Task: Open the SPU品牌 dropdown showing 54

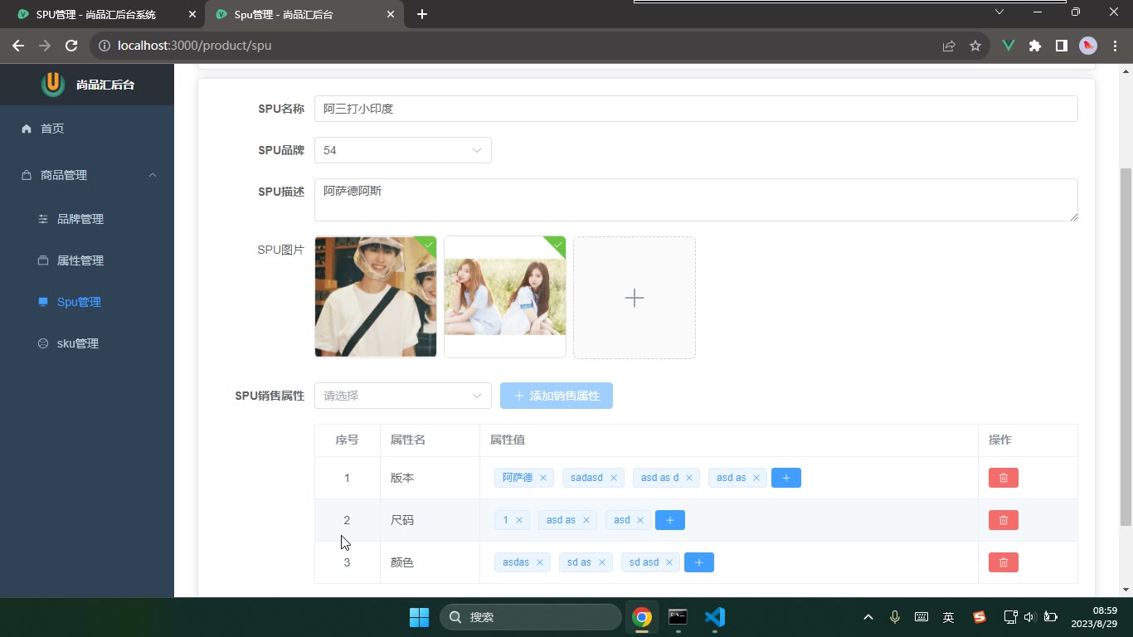Action: coord(403,150)
